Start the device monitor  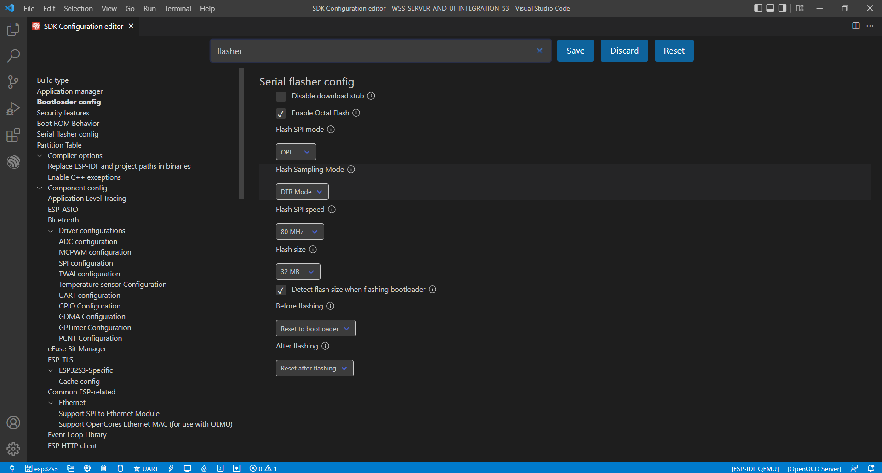187,468
